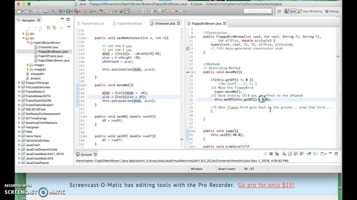Expand the Hangman project
This screenshot has width=357, height=200.
[19, 127]
